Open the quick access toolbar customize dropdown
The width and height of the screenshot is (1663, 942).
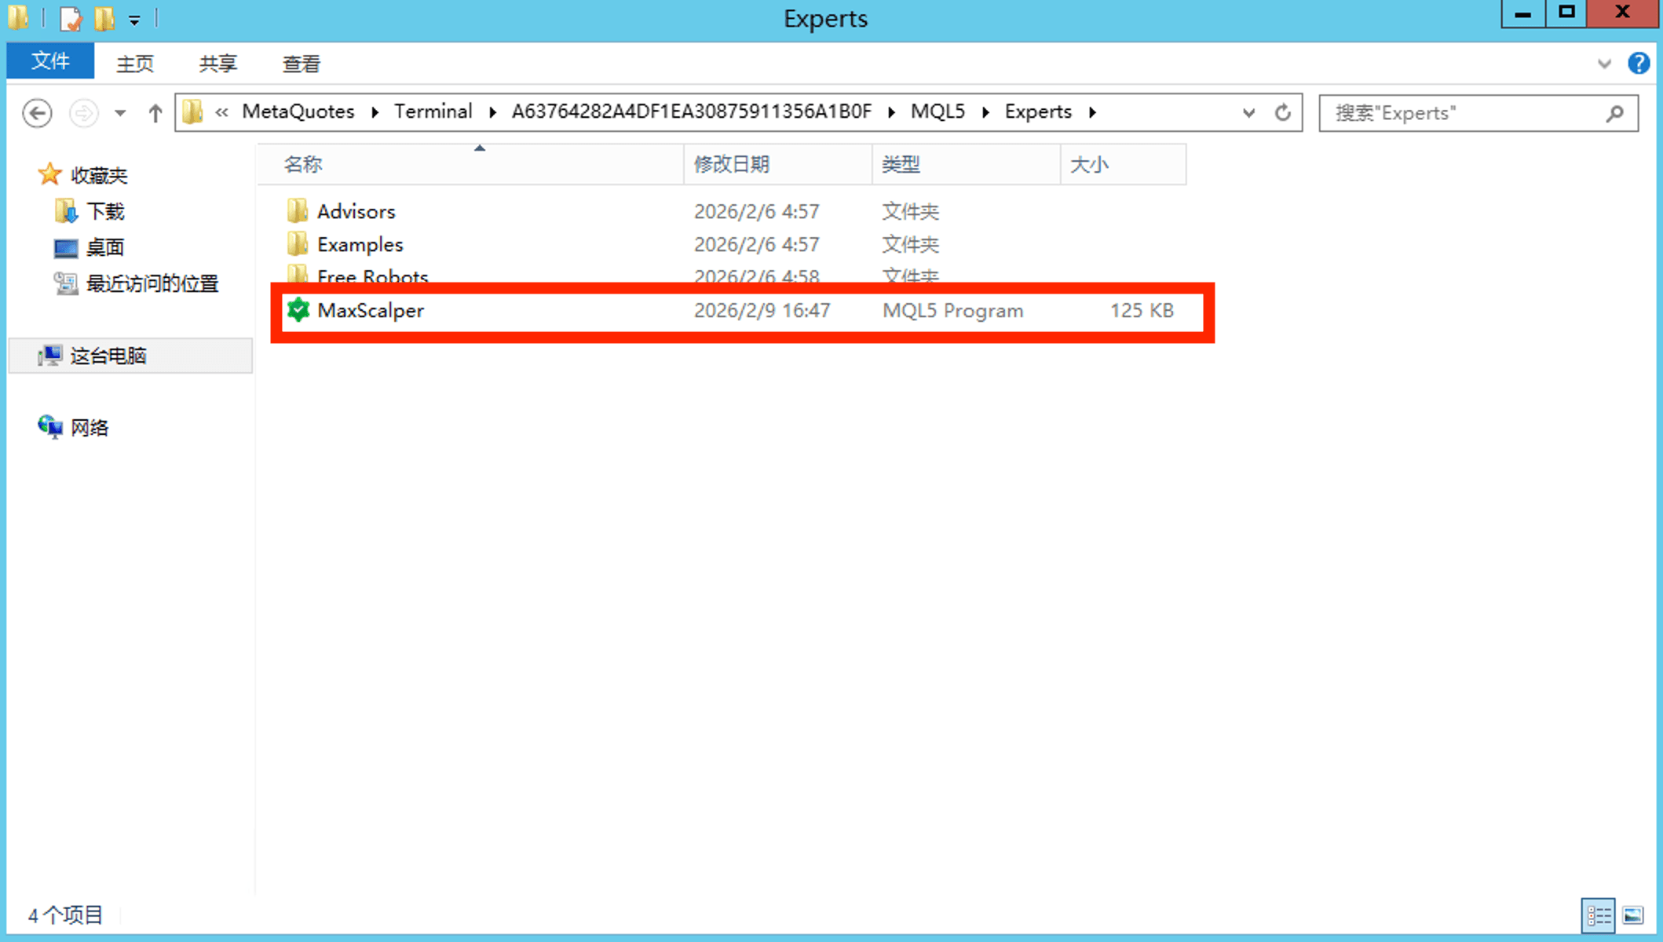click(x=135, y=20)
